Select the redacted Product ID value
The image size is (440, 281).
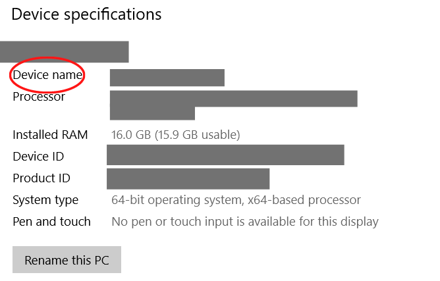(188, 178)
